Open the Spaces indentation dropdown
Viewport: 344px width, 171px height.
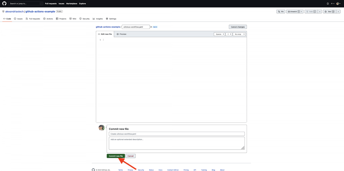point(219,34)
